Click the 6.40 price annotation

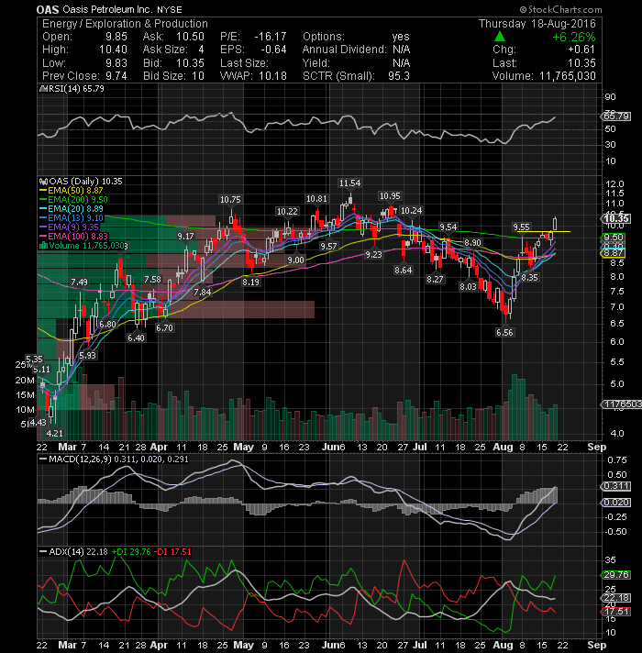click(136, 338)
